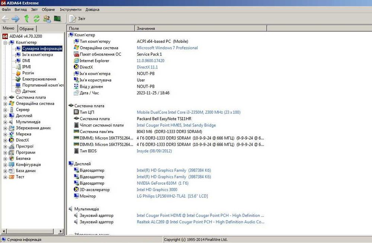Open the users management toolbar icon

[x=47, y=19]
